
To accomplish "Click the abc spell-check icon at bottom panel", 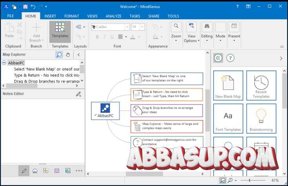I will click(35, 171).
